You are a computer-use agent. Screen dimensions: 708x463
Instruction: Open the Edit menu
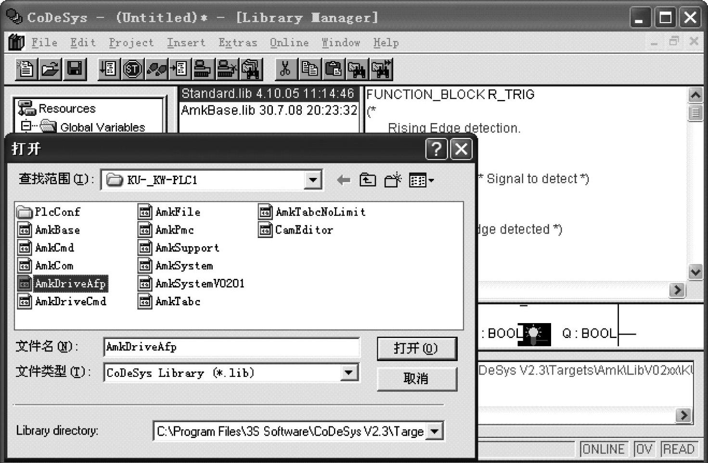83,43
